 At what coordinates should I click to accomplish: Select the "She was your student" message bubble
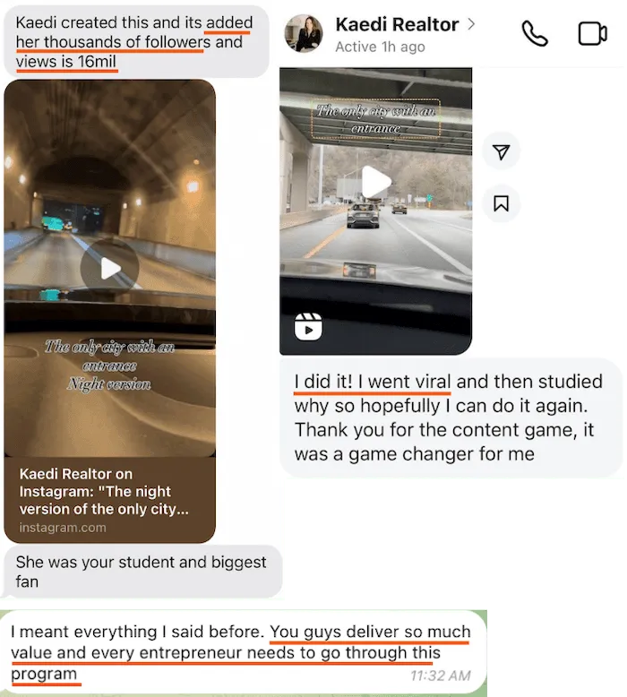(x=143, y=572)
